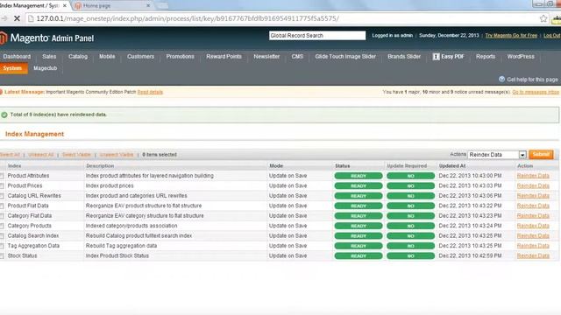The height and width of the screenshot is (315, 561).
Task: Click 'Index Product Stock Status' description text
Action: pyautogui.click(x=117, y=255)
